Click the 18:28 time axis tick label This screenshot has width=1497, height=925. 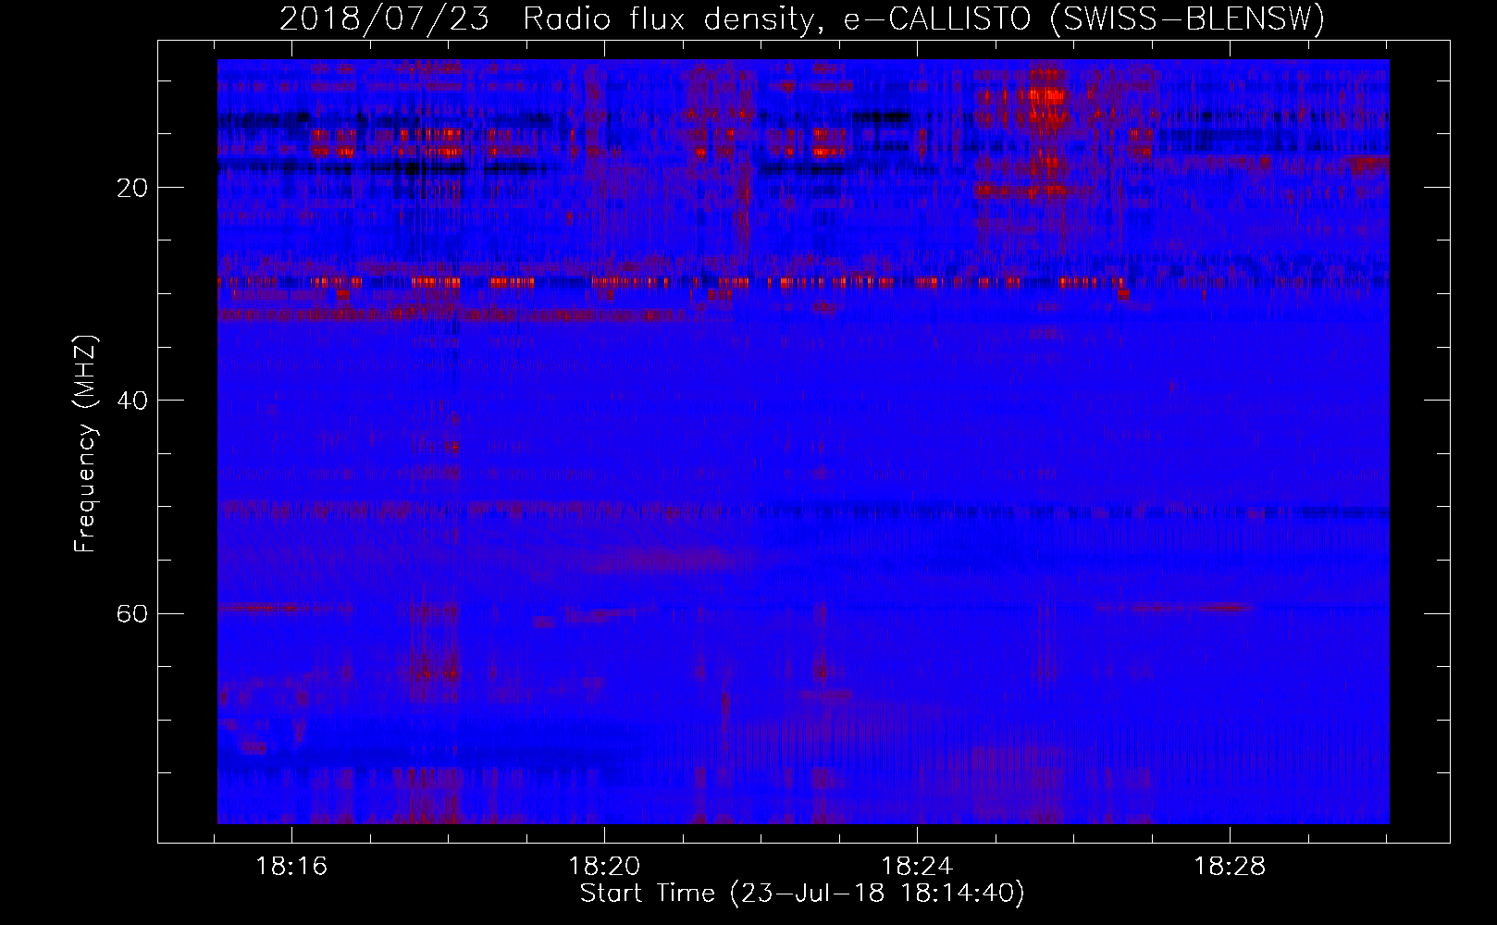[1230, 867]
